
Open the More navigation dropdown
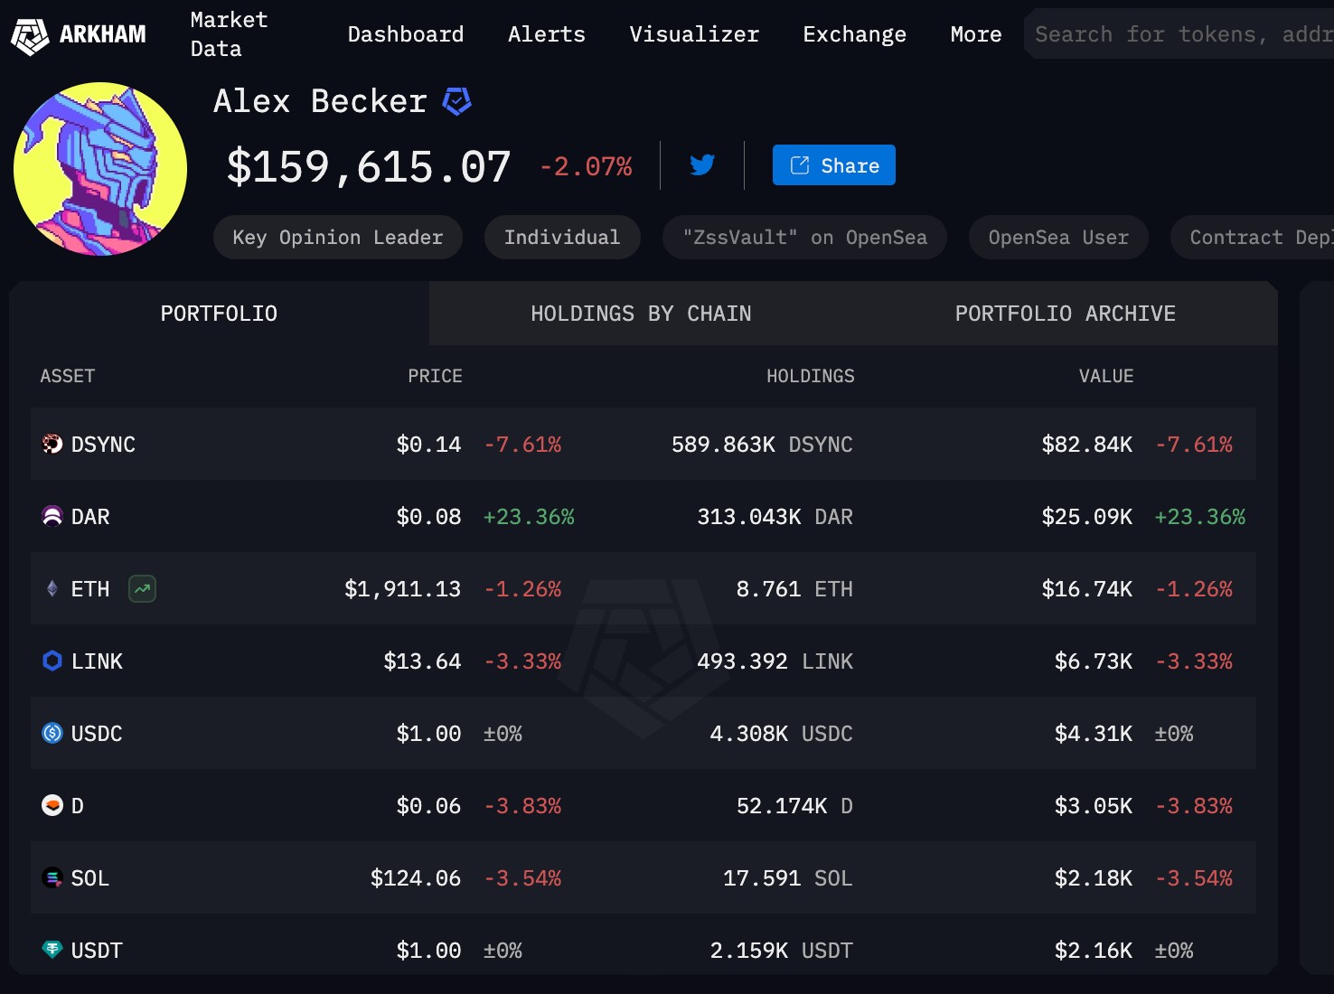pos(975,34)
